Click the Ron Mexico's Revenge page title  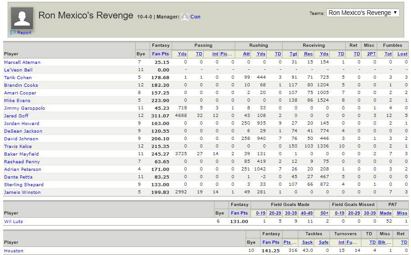(x=86, y=15)
